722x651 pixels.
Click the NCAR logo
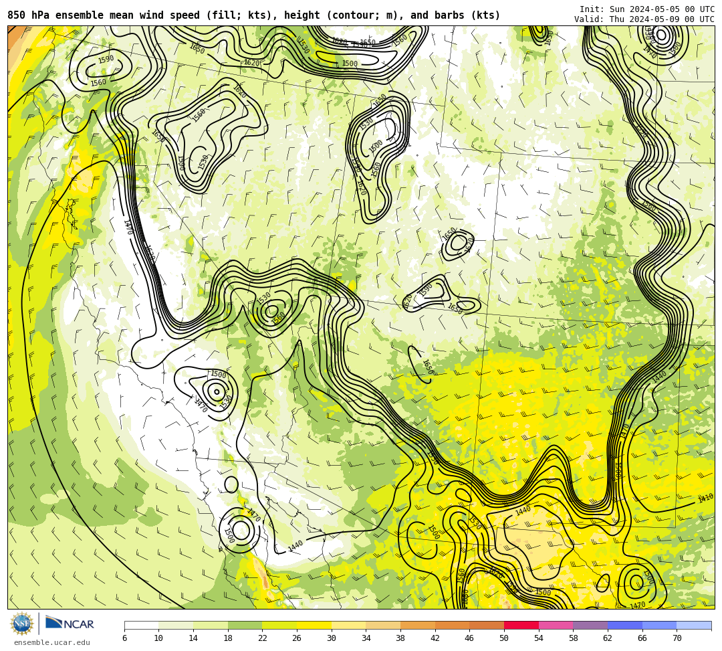click(x=70, y=624)
